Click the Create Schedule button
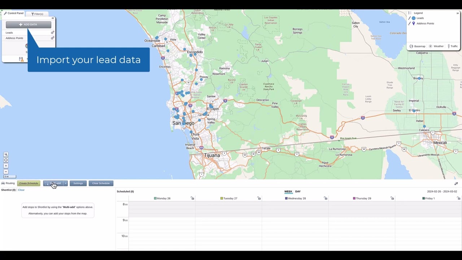This screenshot has height=260, width=462. coord(29,183)
